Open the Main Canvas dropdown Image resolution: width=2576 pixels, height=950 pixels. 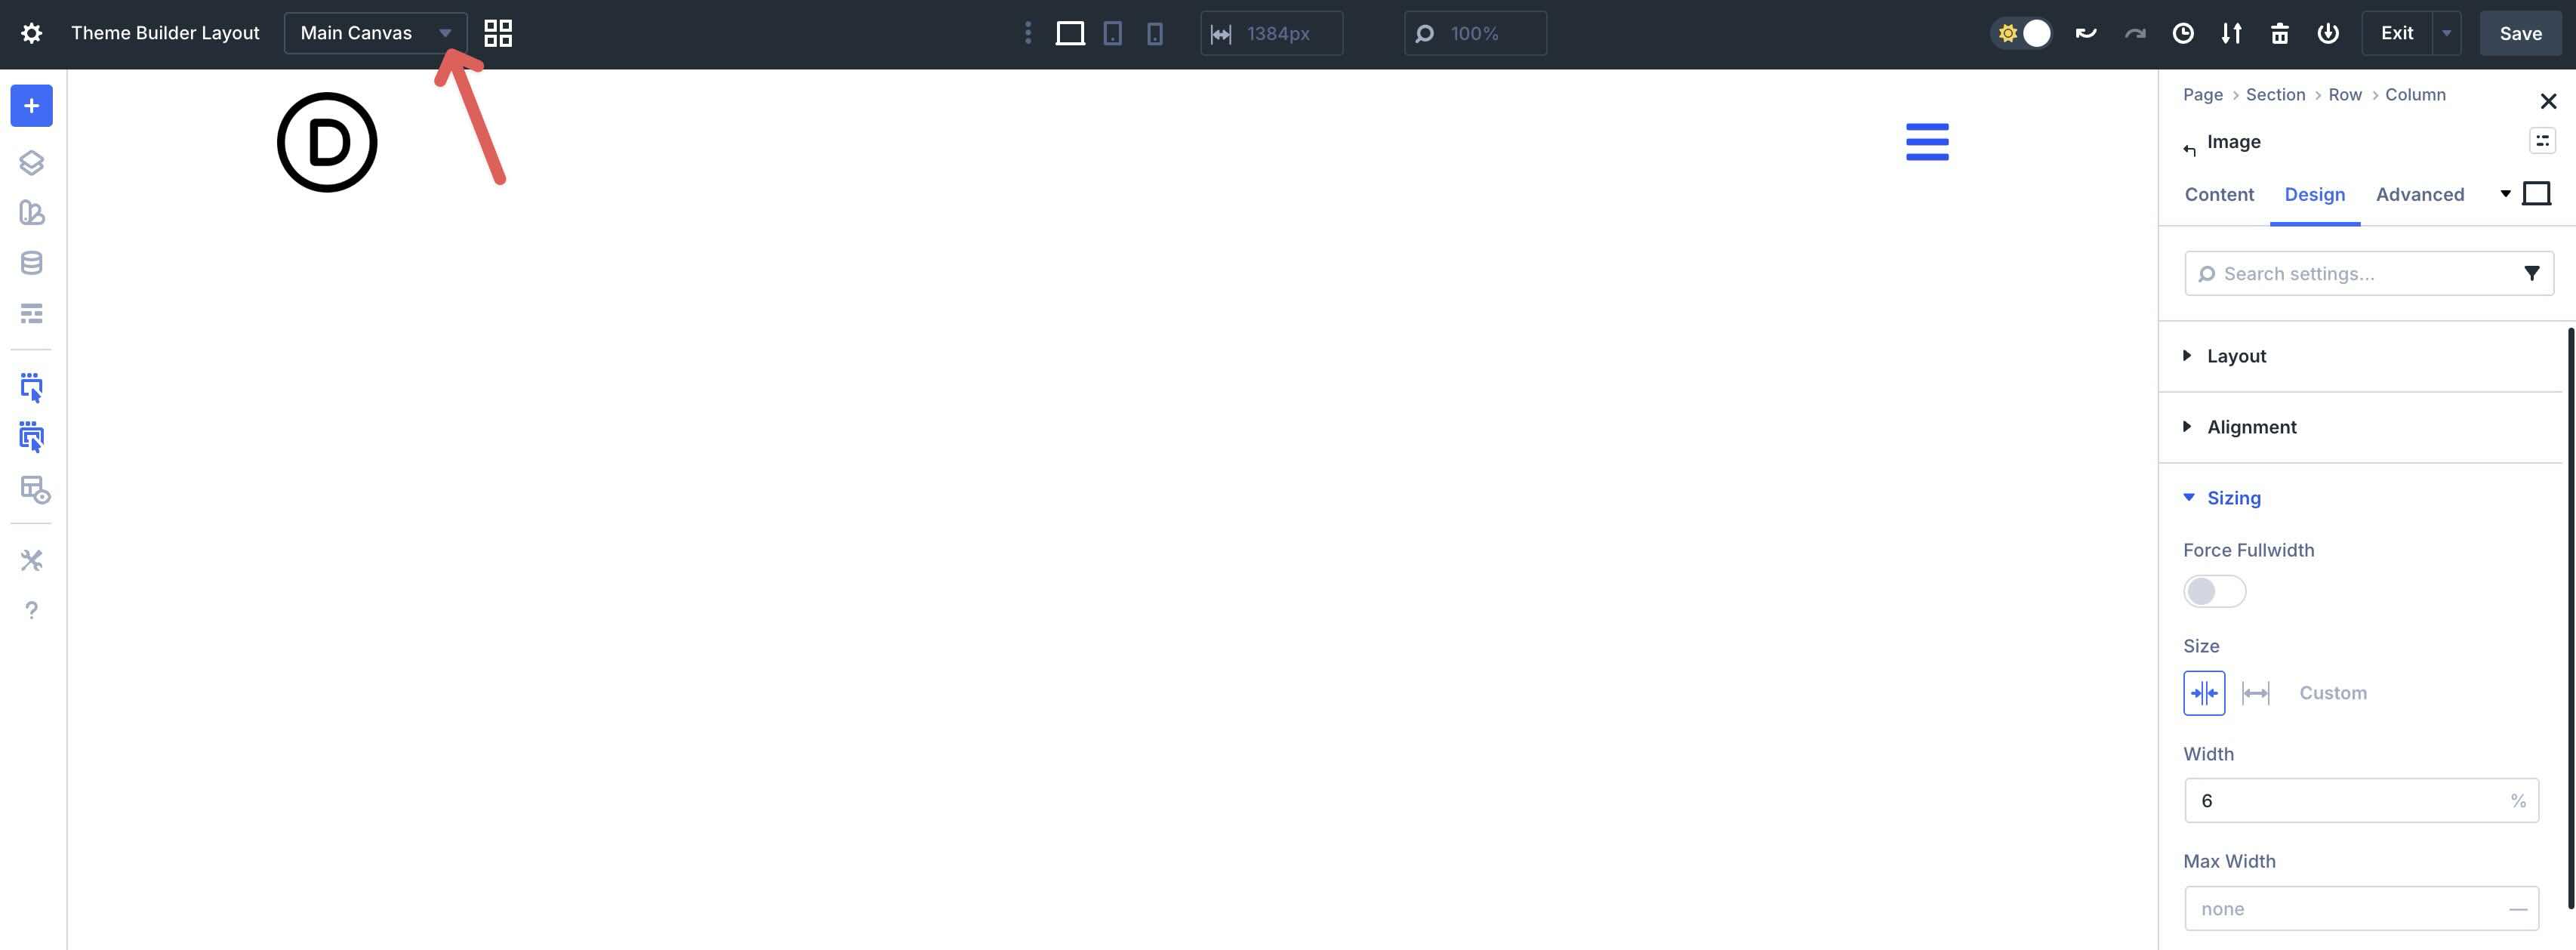[x=374, y=32]
